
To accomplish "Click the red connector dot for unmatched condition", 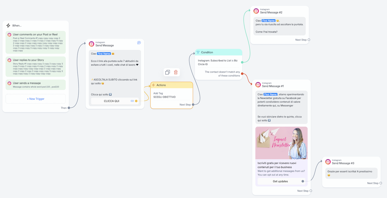I will tap(242, 74).
